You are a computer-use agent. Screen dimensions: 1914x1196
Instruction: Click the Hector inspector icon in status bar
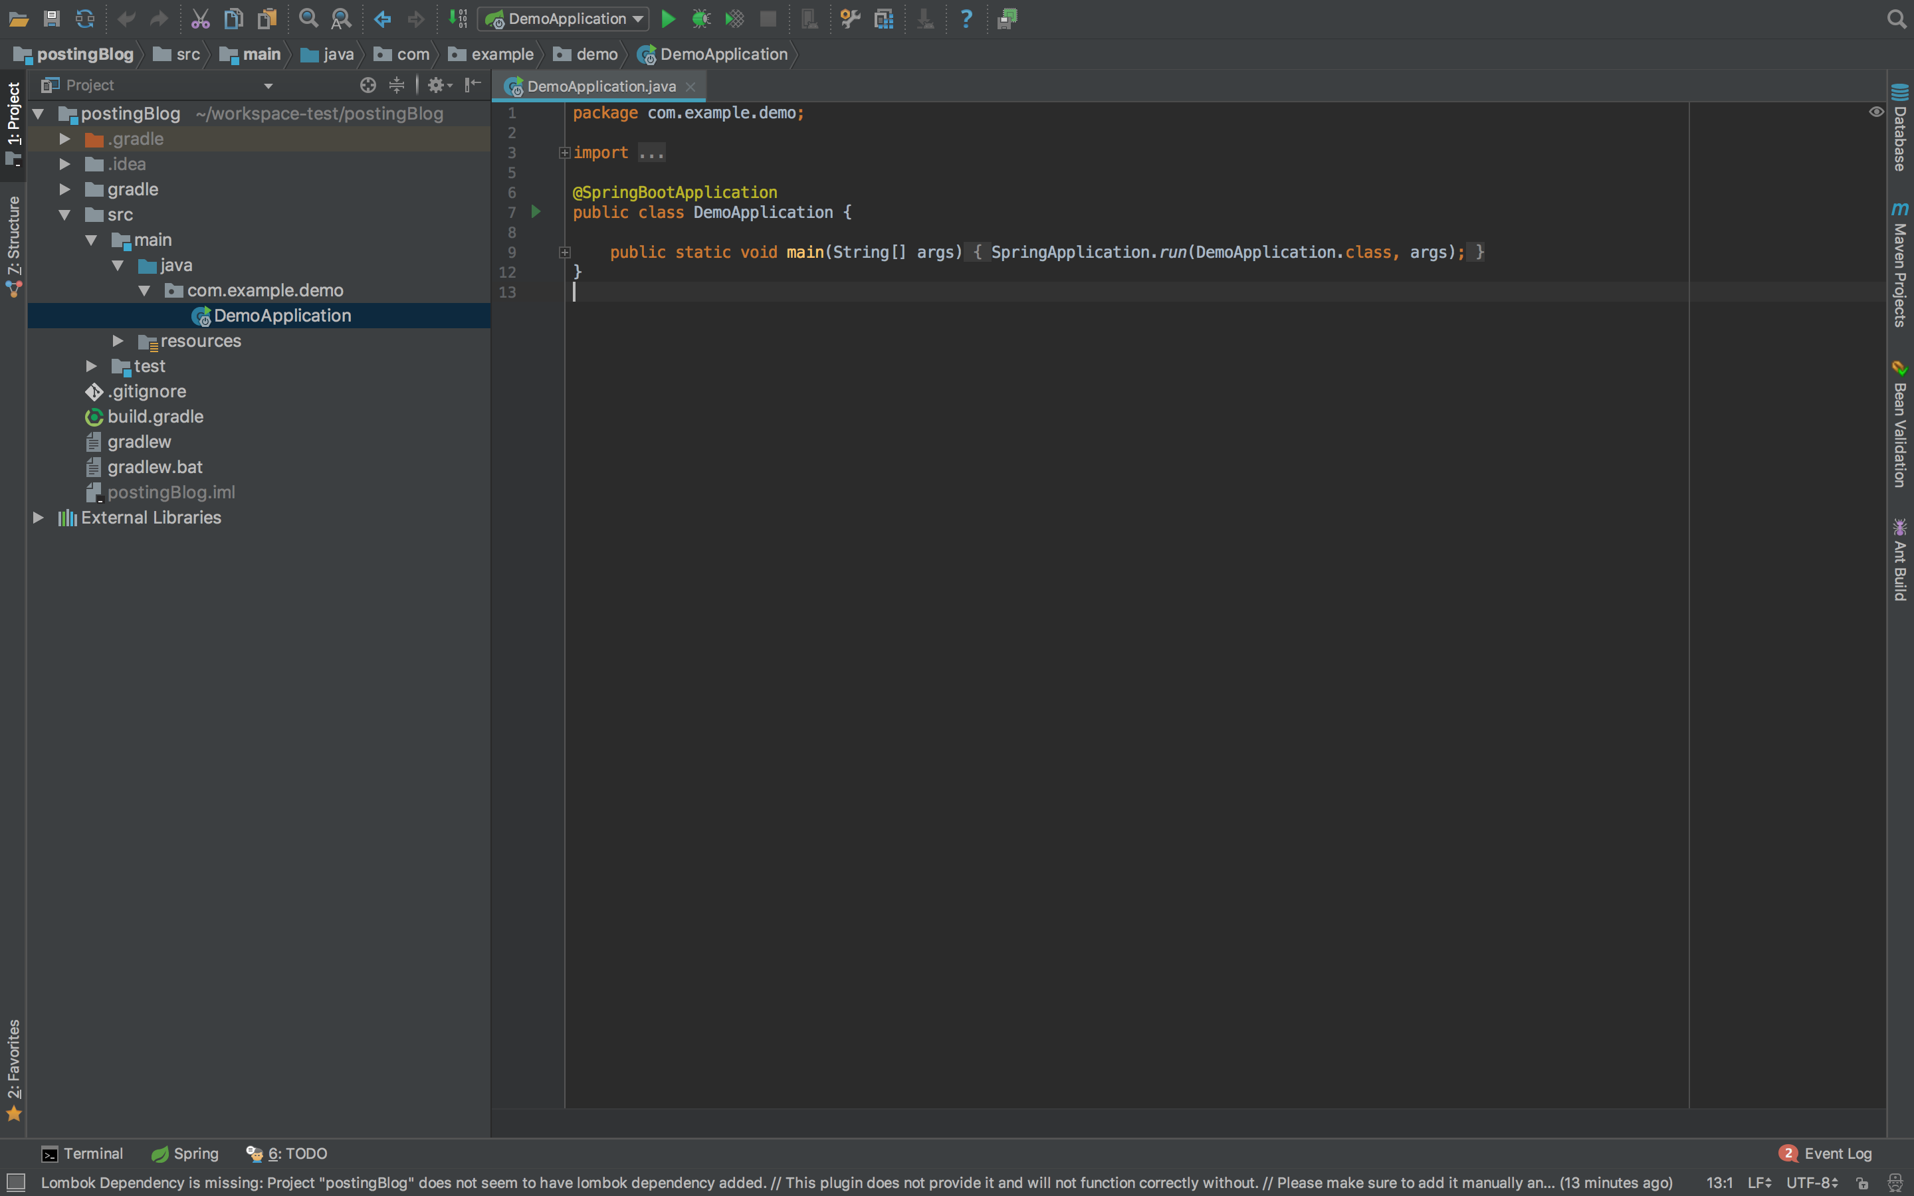pyautogui.click(x=1895, y=1183)
